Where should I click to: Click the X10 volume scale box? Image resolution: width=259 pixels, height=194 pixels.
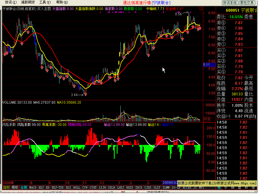(207, 119)
